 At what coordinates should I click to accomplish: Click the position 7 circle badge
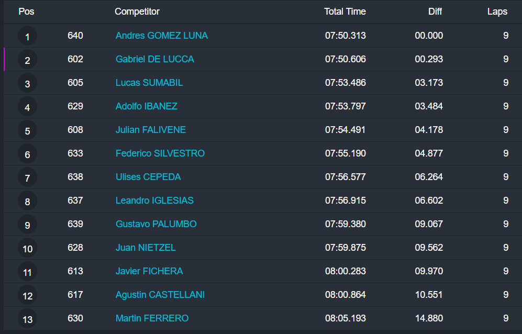(x=27, y=178)
